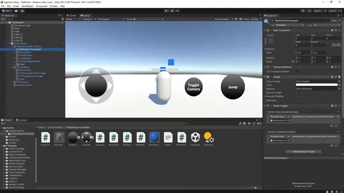Open the Play Focused dropdown
The height and width of the screenshot is (193, 344).
tap(224, 19)
